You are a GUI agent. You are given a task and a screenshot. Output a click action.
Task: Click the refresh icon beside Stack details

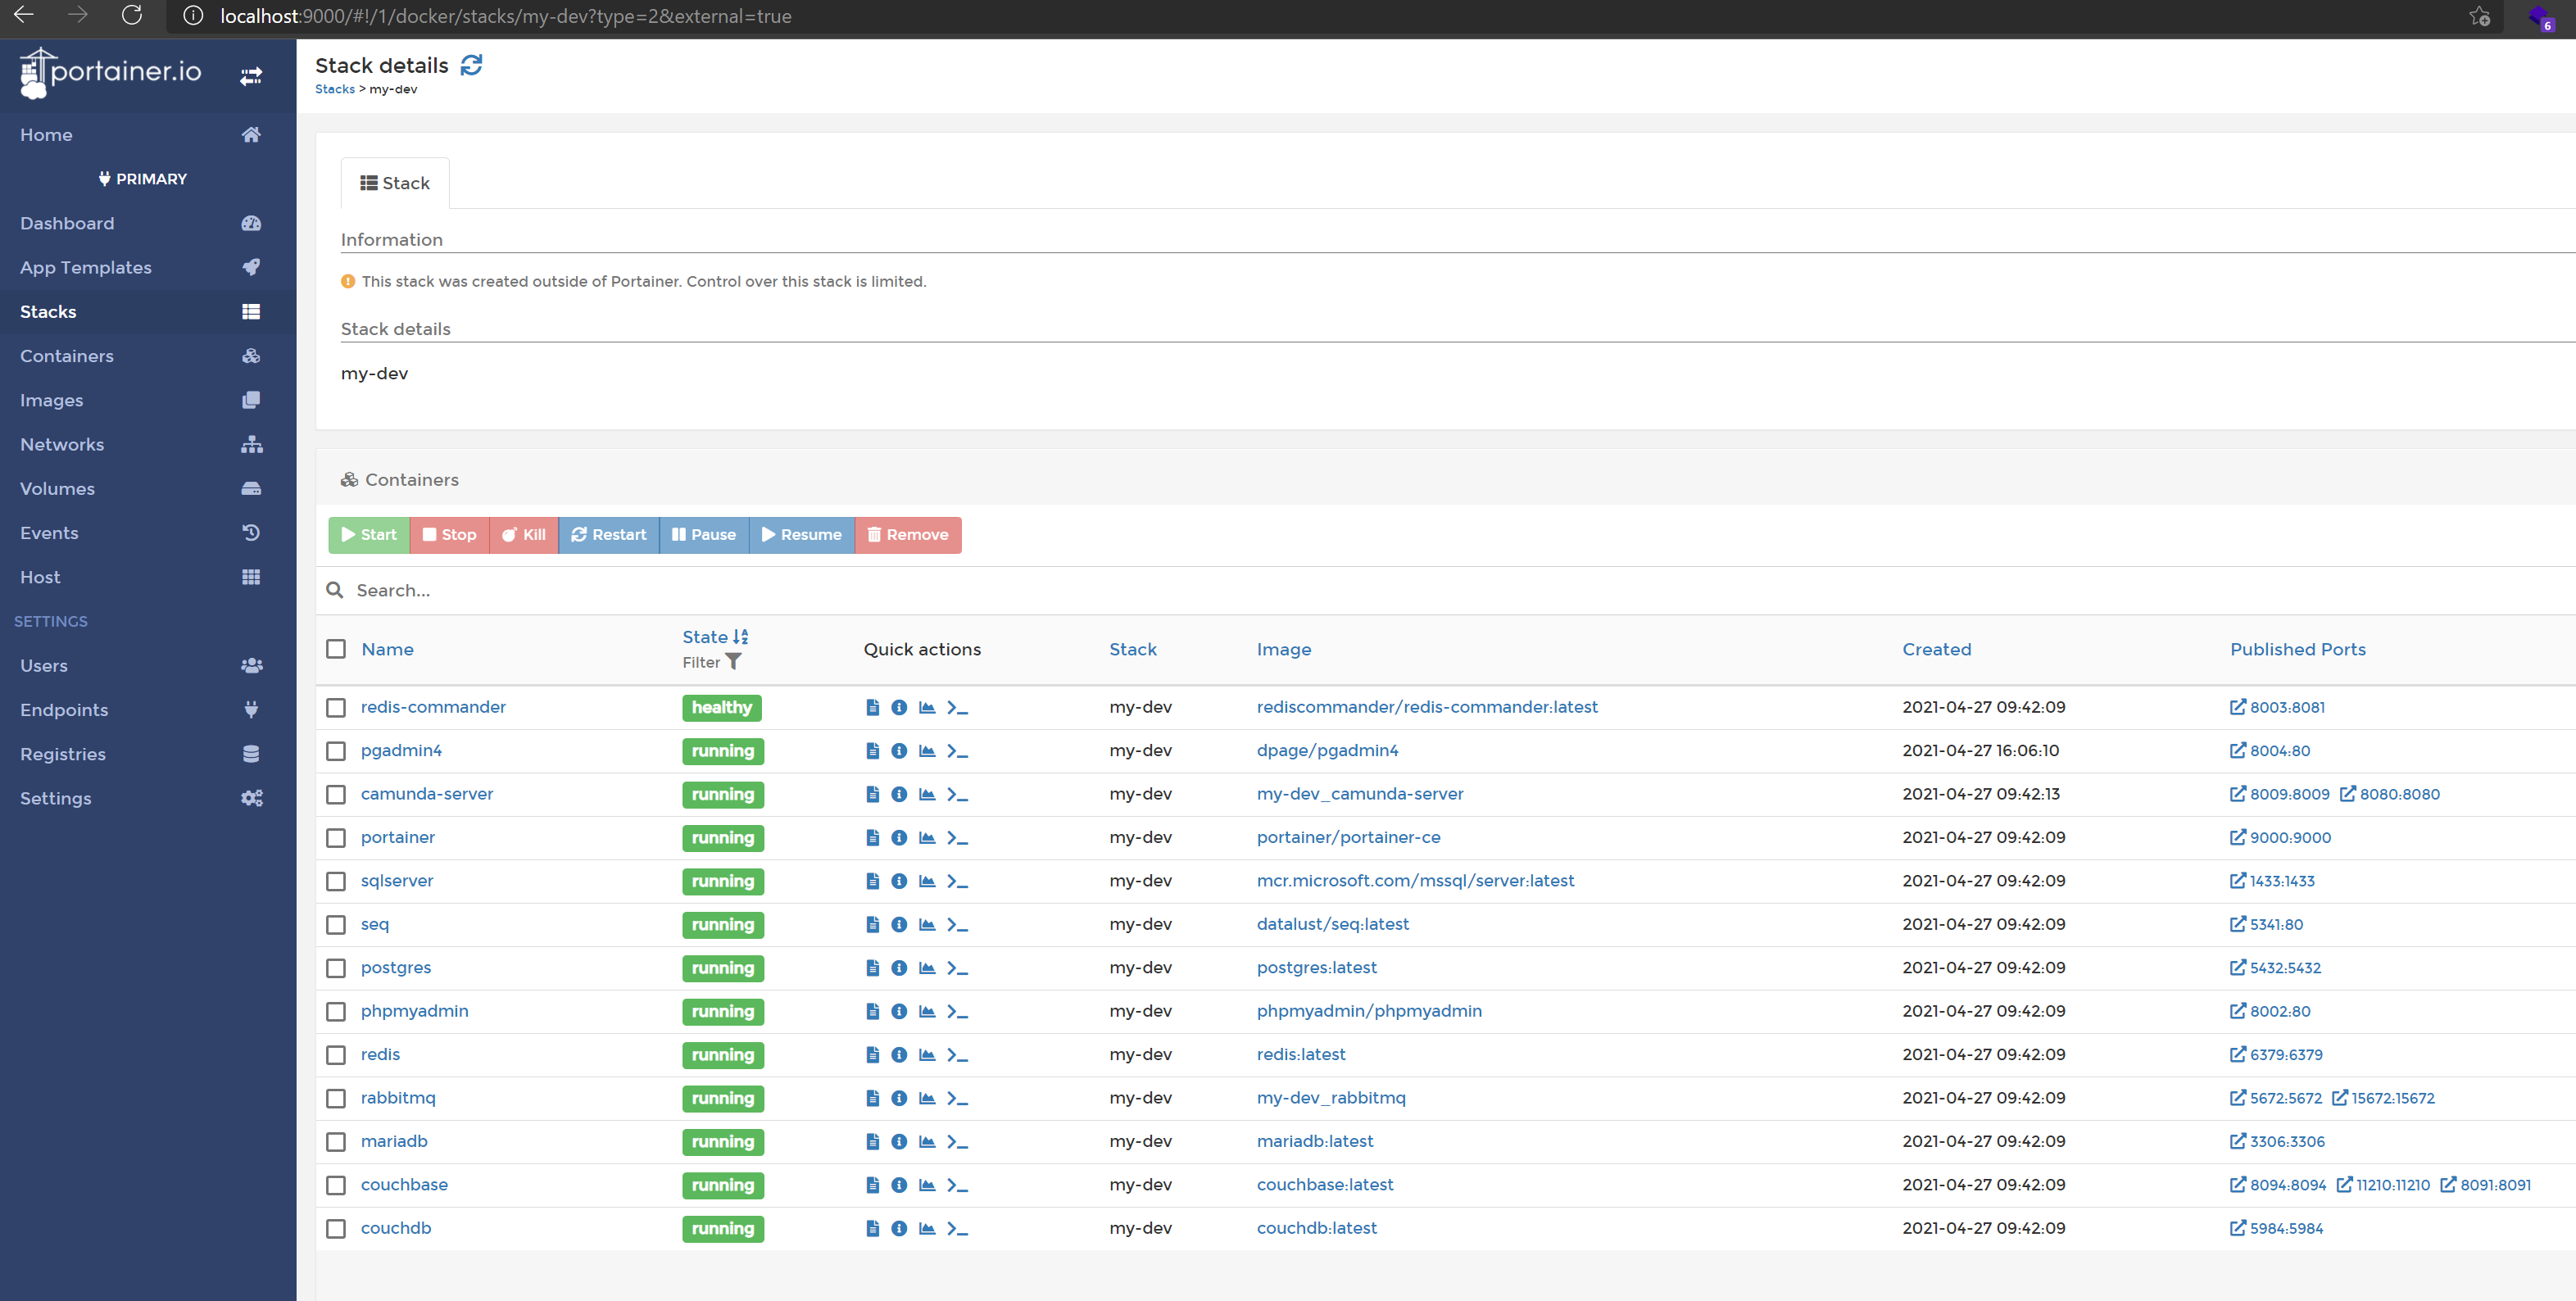coord(471,65)
